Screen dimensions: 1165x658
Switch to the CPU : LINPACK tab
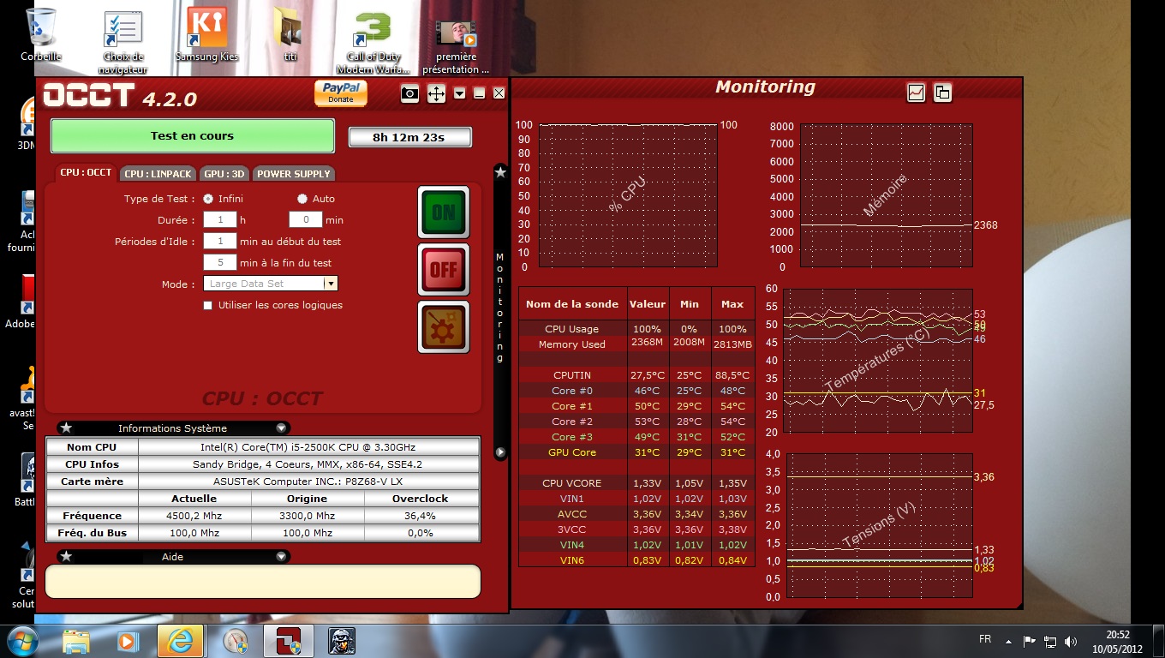(158, 174)
